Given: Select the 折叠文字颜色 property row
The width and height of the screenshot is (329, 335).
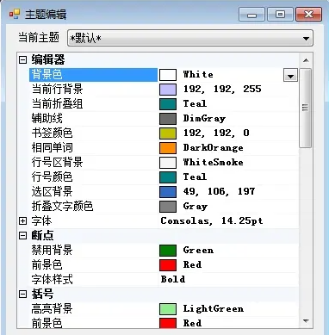Looking at the screenshot, I should pos(164,207).
